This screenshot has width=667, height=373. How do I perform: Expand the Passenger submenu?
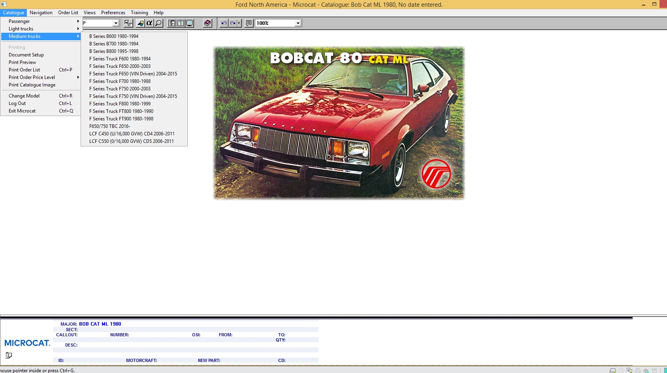tap(41, 21)
